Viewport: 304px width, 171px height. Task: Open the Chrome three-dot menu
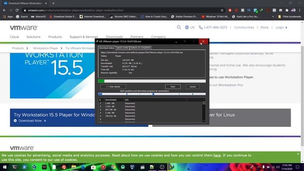pyautogui.click(x=300, y=10)
